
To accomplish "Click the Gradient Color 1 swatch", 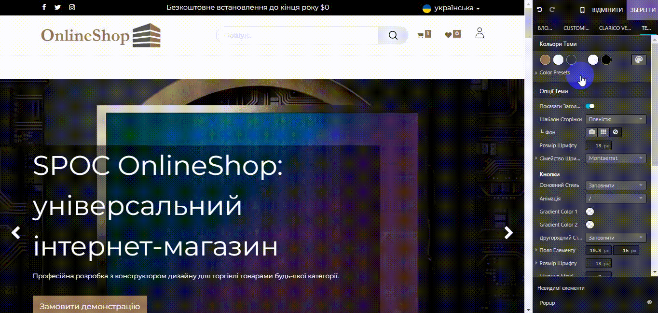I will [589, 212].
